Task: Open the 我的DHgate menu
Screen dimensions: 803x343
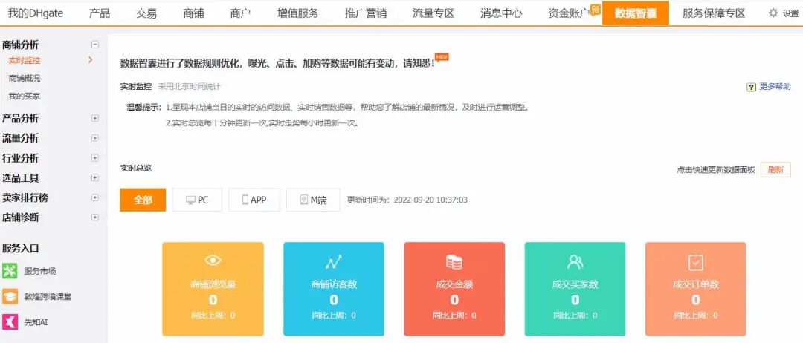Action: click(x=36, y=13)
